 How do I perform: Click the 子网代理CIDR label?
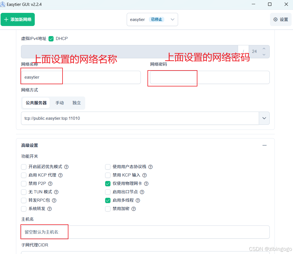(x=35, y=245)
